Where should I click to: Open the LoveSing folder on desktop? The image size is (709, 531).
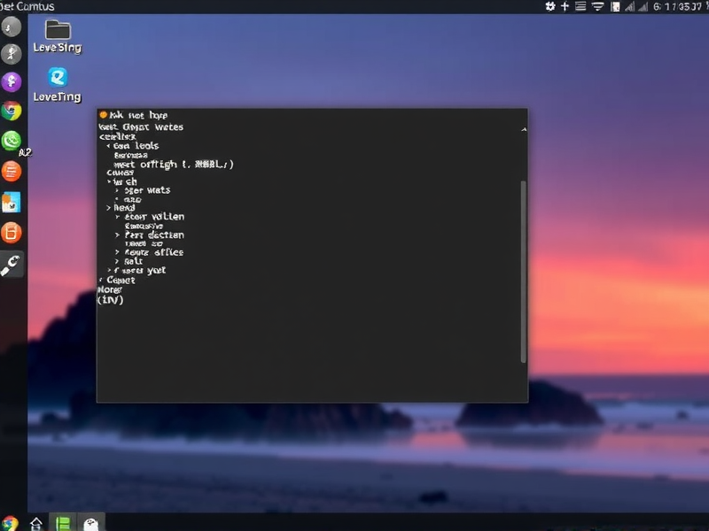58,31
